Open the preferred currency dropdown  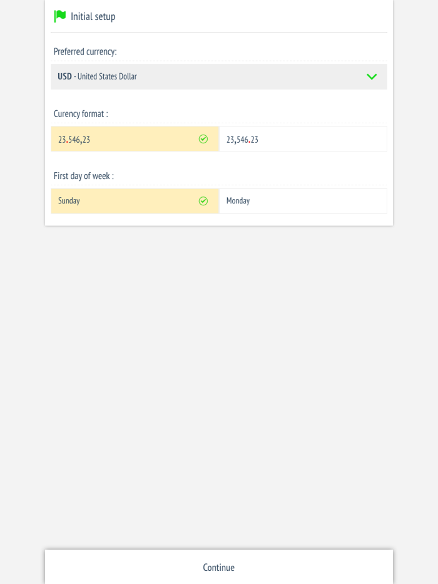coord(219,76)
